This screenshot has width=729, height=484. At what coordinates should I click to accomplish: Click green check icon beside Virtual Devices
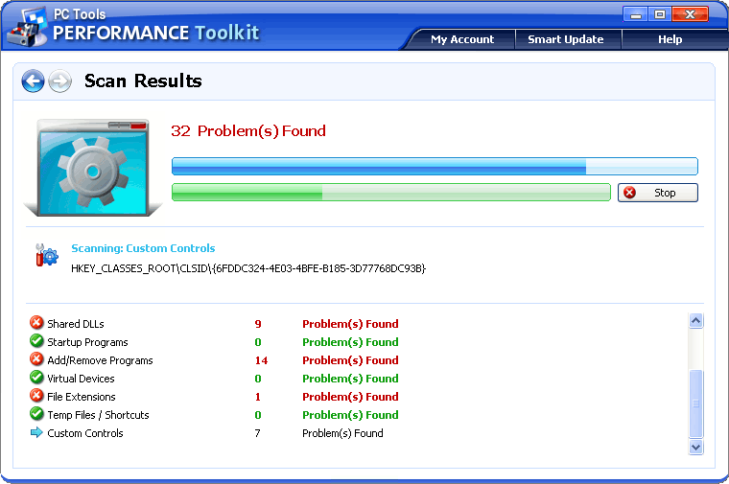(x=36, y=378)
